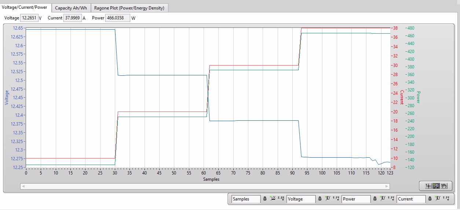Click autoscale-once button for Samples axis
The width and height of the screenshot is (460, 210).
pyautogui.click(x=273, y=199)
